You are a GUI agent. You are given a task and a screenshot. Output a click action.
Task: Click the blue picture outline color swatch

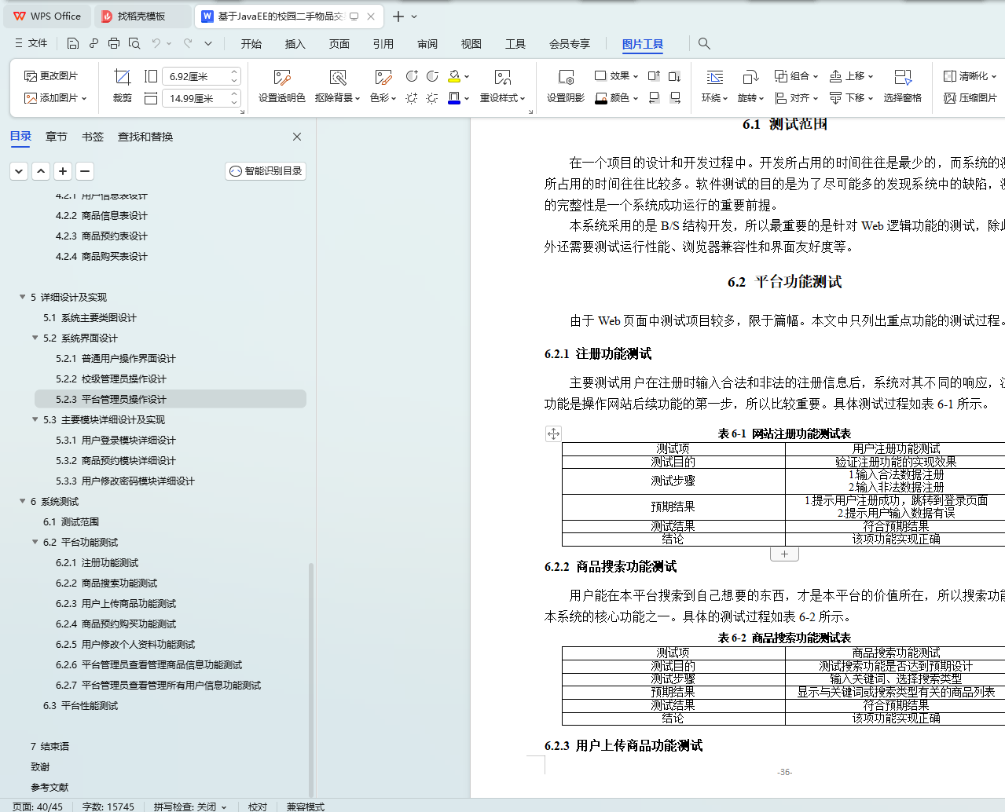(454, 98)
